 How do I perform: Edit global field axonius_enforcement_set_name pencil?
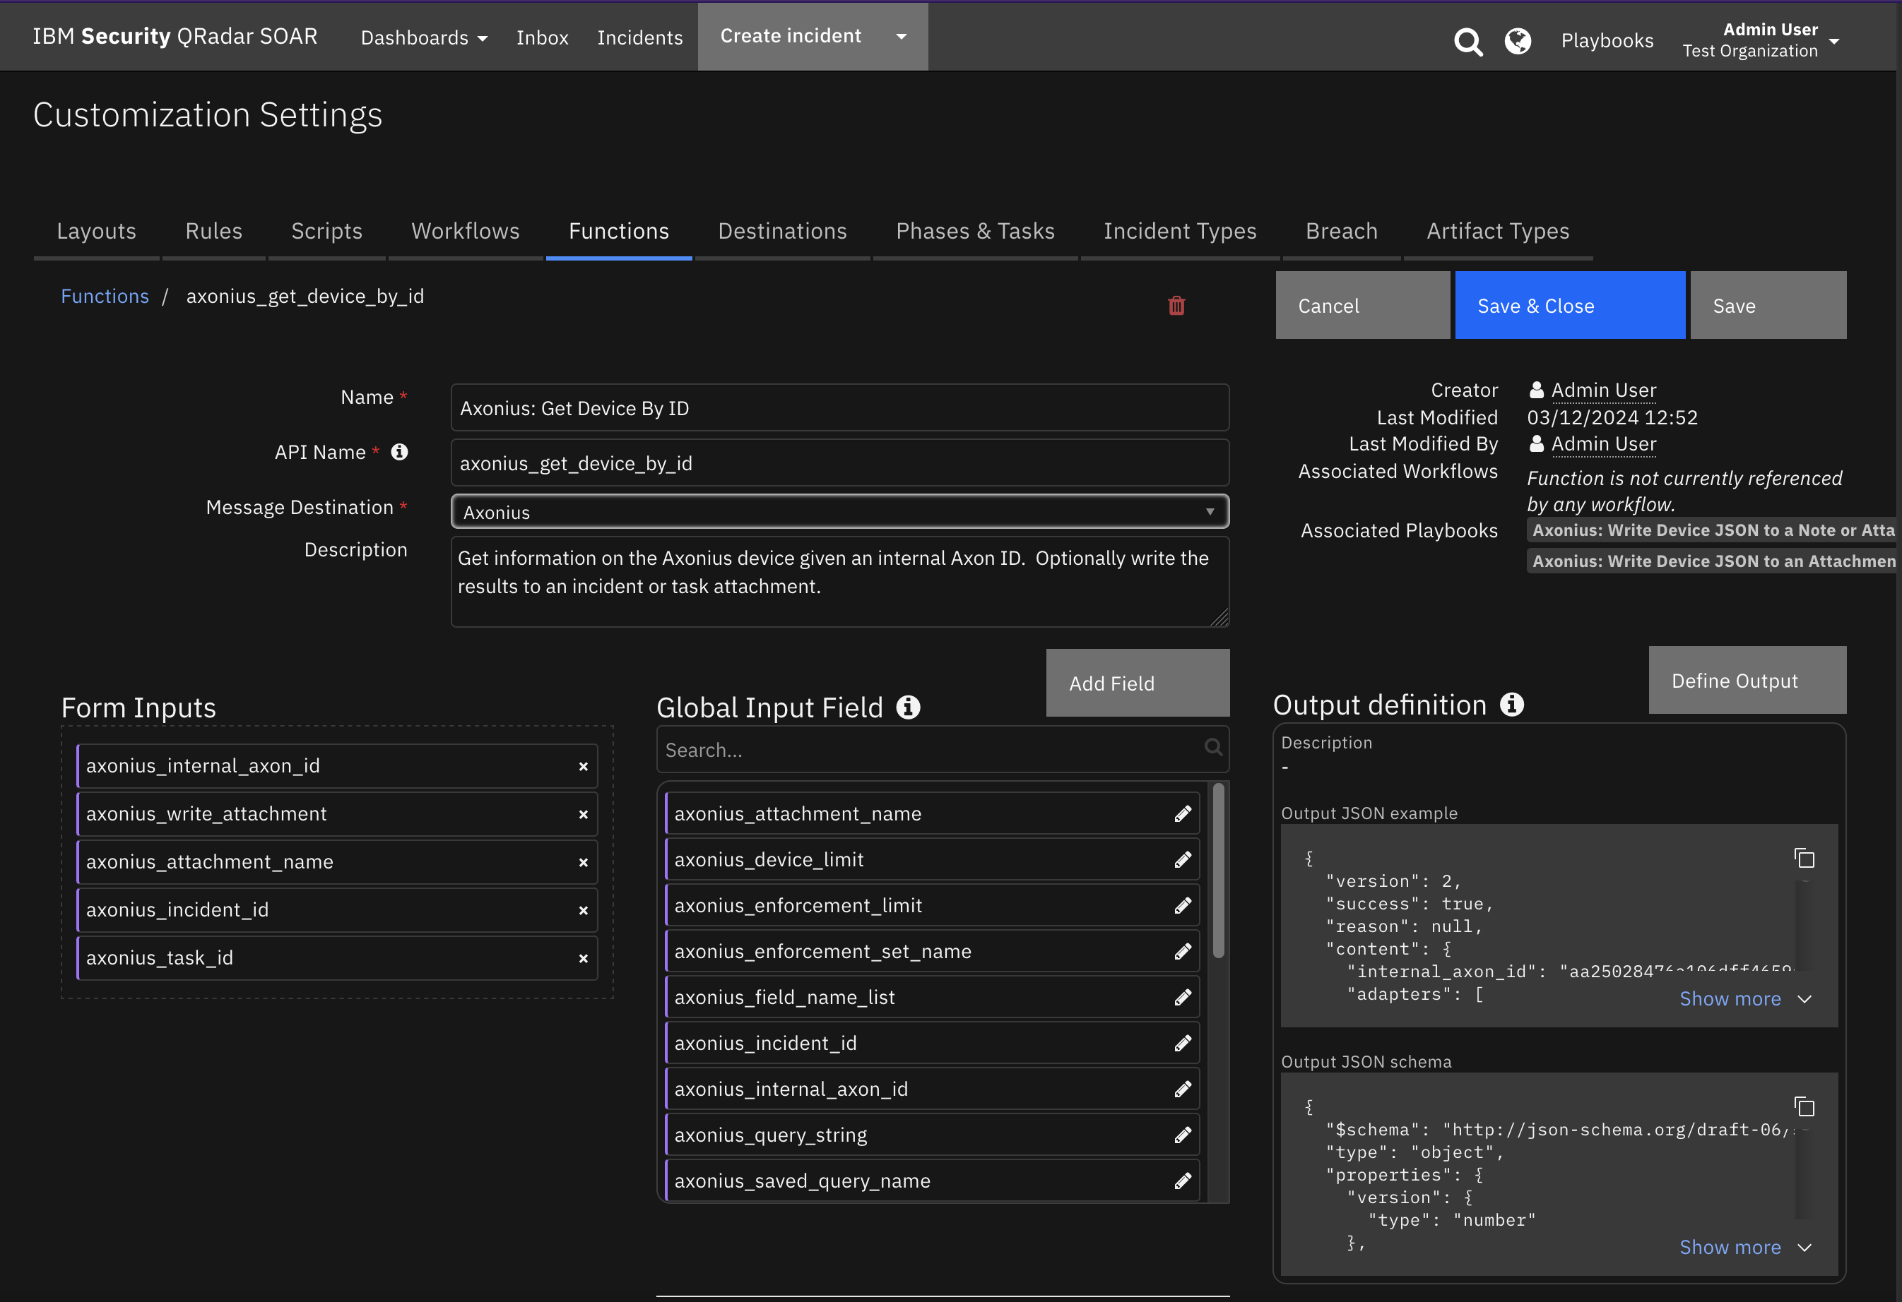click(1183, 951)
